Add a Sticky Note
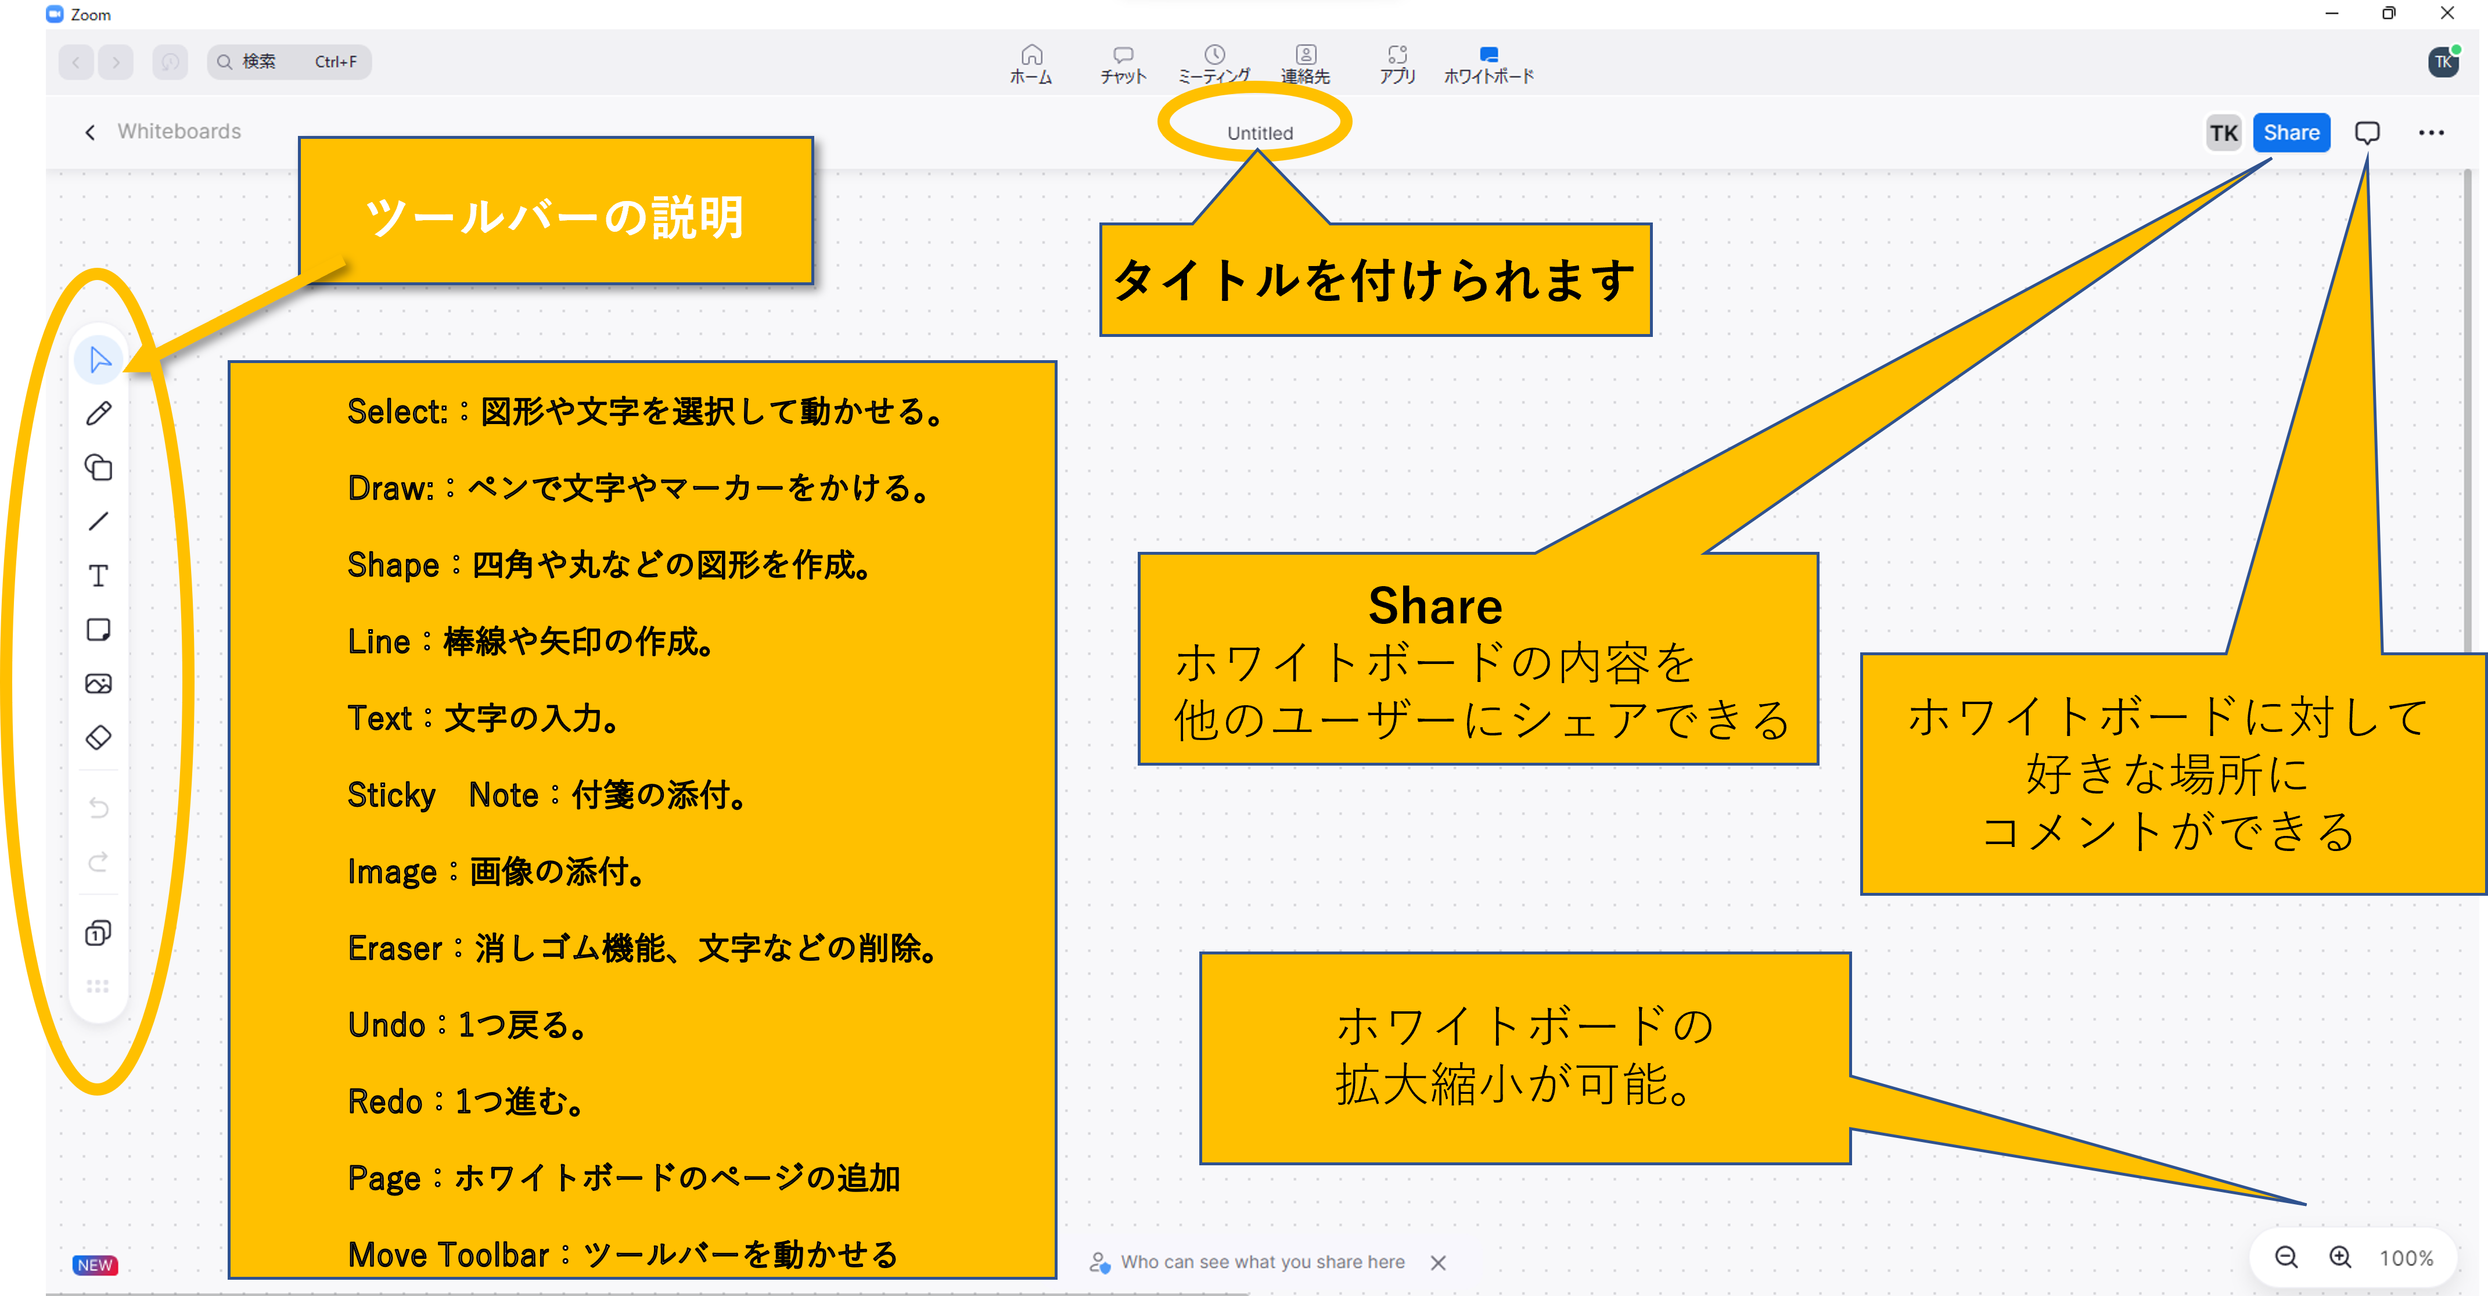The image size is (2488, 1296). 99,630
